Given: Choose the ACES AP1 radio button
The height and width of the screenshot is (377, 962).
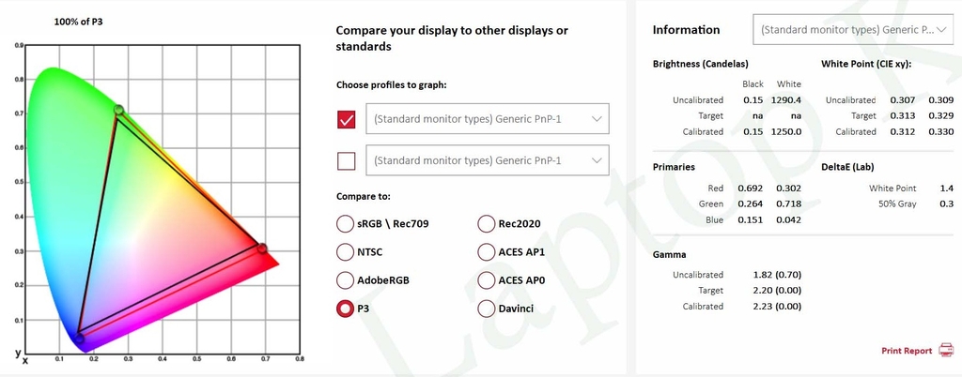Looking at the screenshot, I should click(x=486, y=251).
